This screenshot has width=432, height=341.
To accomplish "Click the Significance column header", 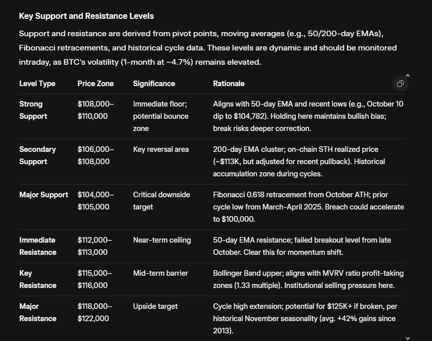I will [154, 84].
